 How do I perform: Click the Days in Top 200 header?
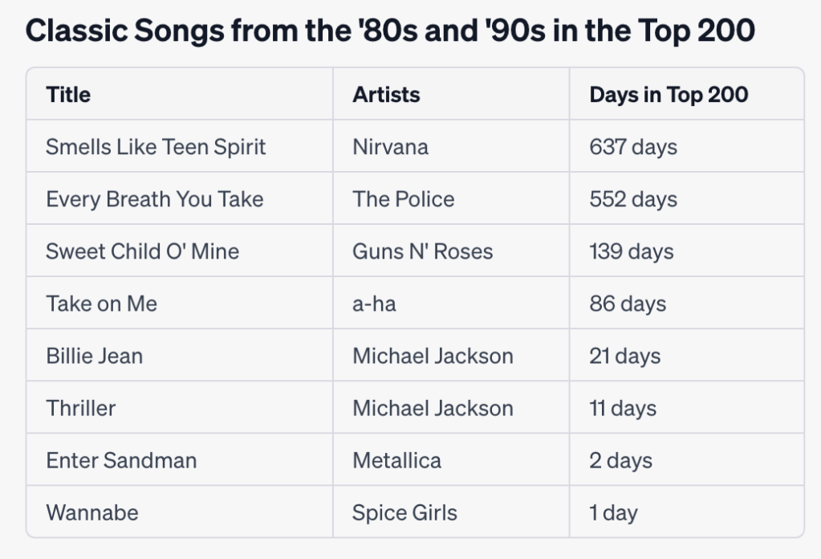[669, 95]
